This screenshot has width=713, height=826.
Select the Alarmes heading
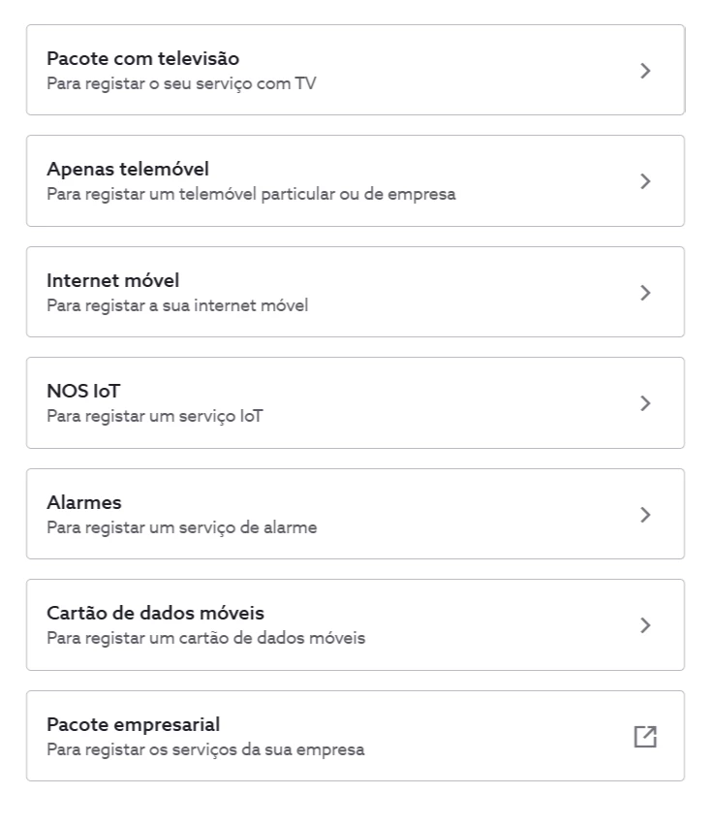pyautogui.click(x=84, y=502)
